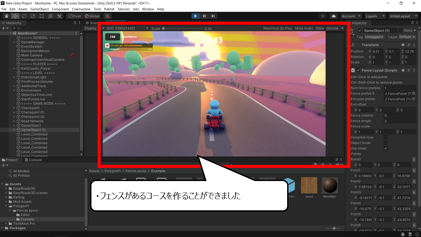
Task: Open Transform component help icon
Action: point(403,45)
